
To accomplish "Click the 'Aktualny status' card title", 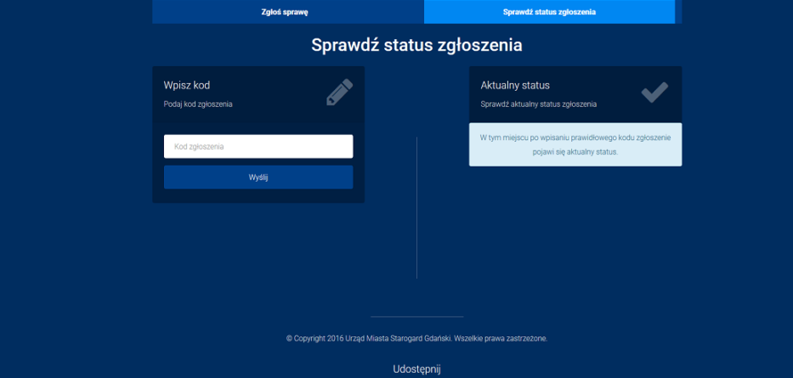I will [x=515, y=86].
